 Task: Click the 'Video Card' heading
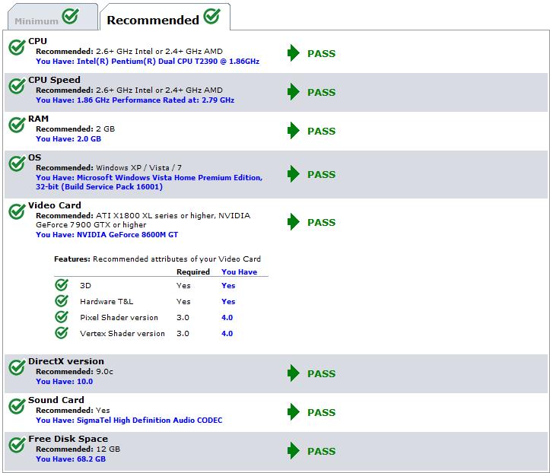point(55,205)
